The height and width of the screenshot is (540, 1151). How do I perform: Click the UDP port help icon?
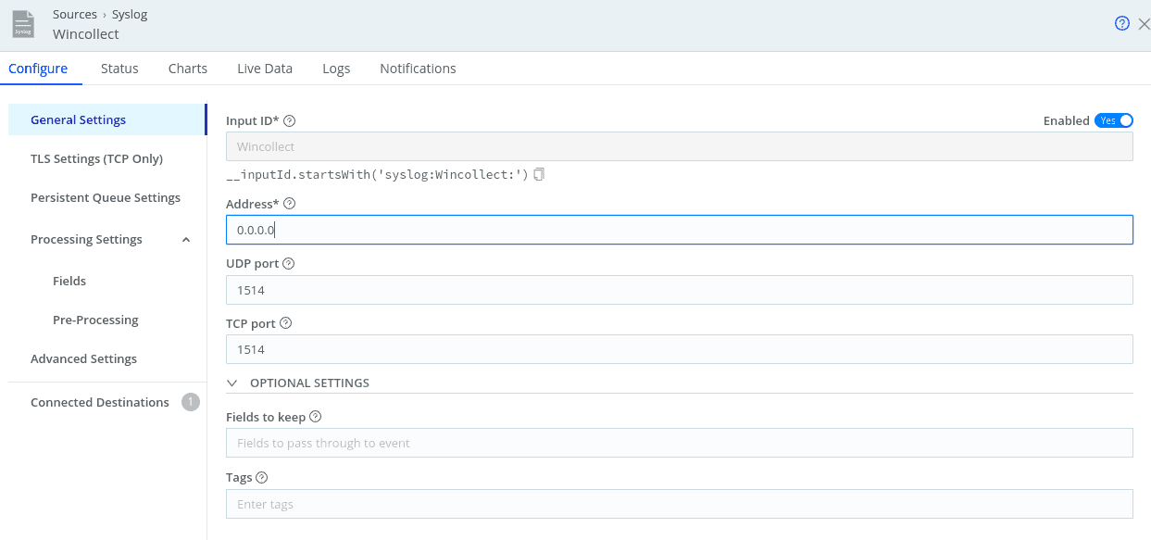pos(288,264)
